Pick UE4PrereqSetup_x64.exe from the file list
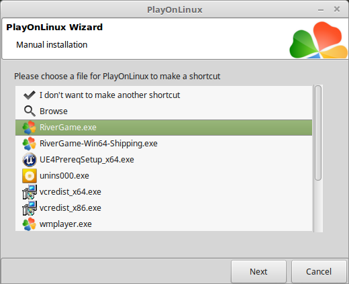Screen dimensions: 349x284 [164, 160]
